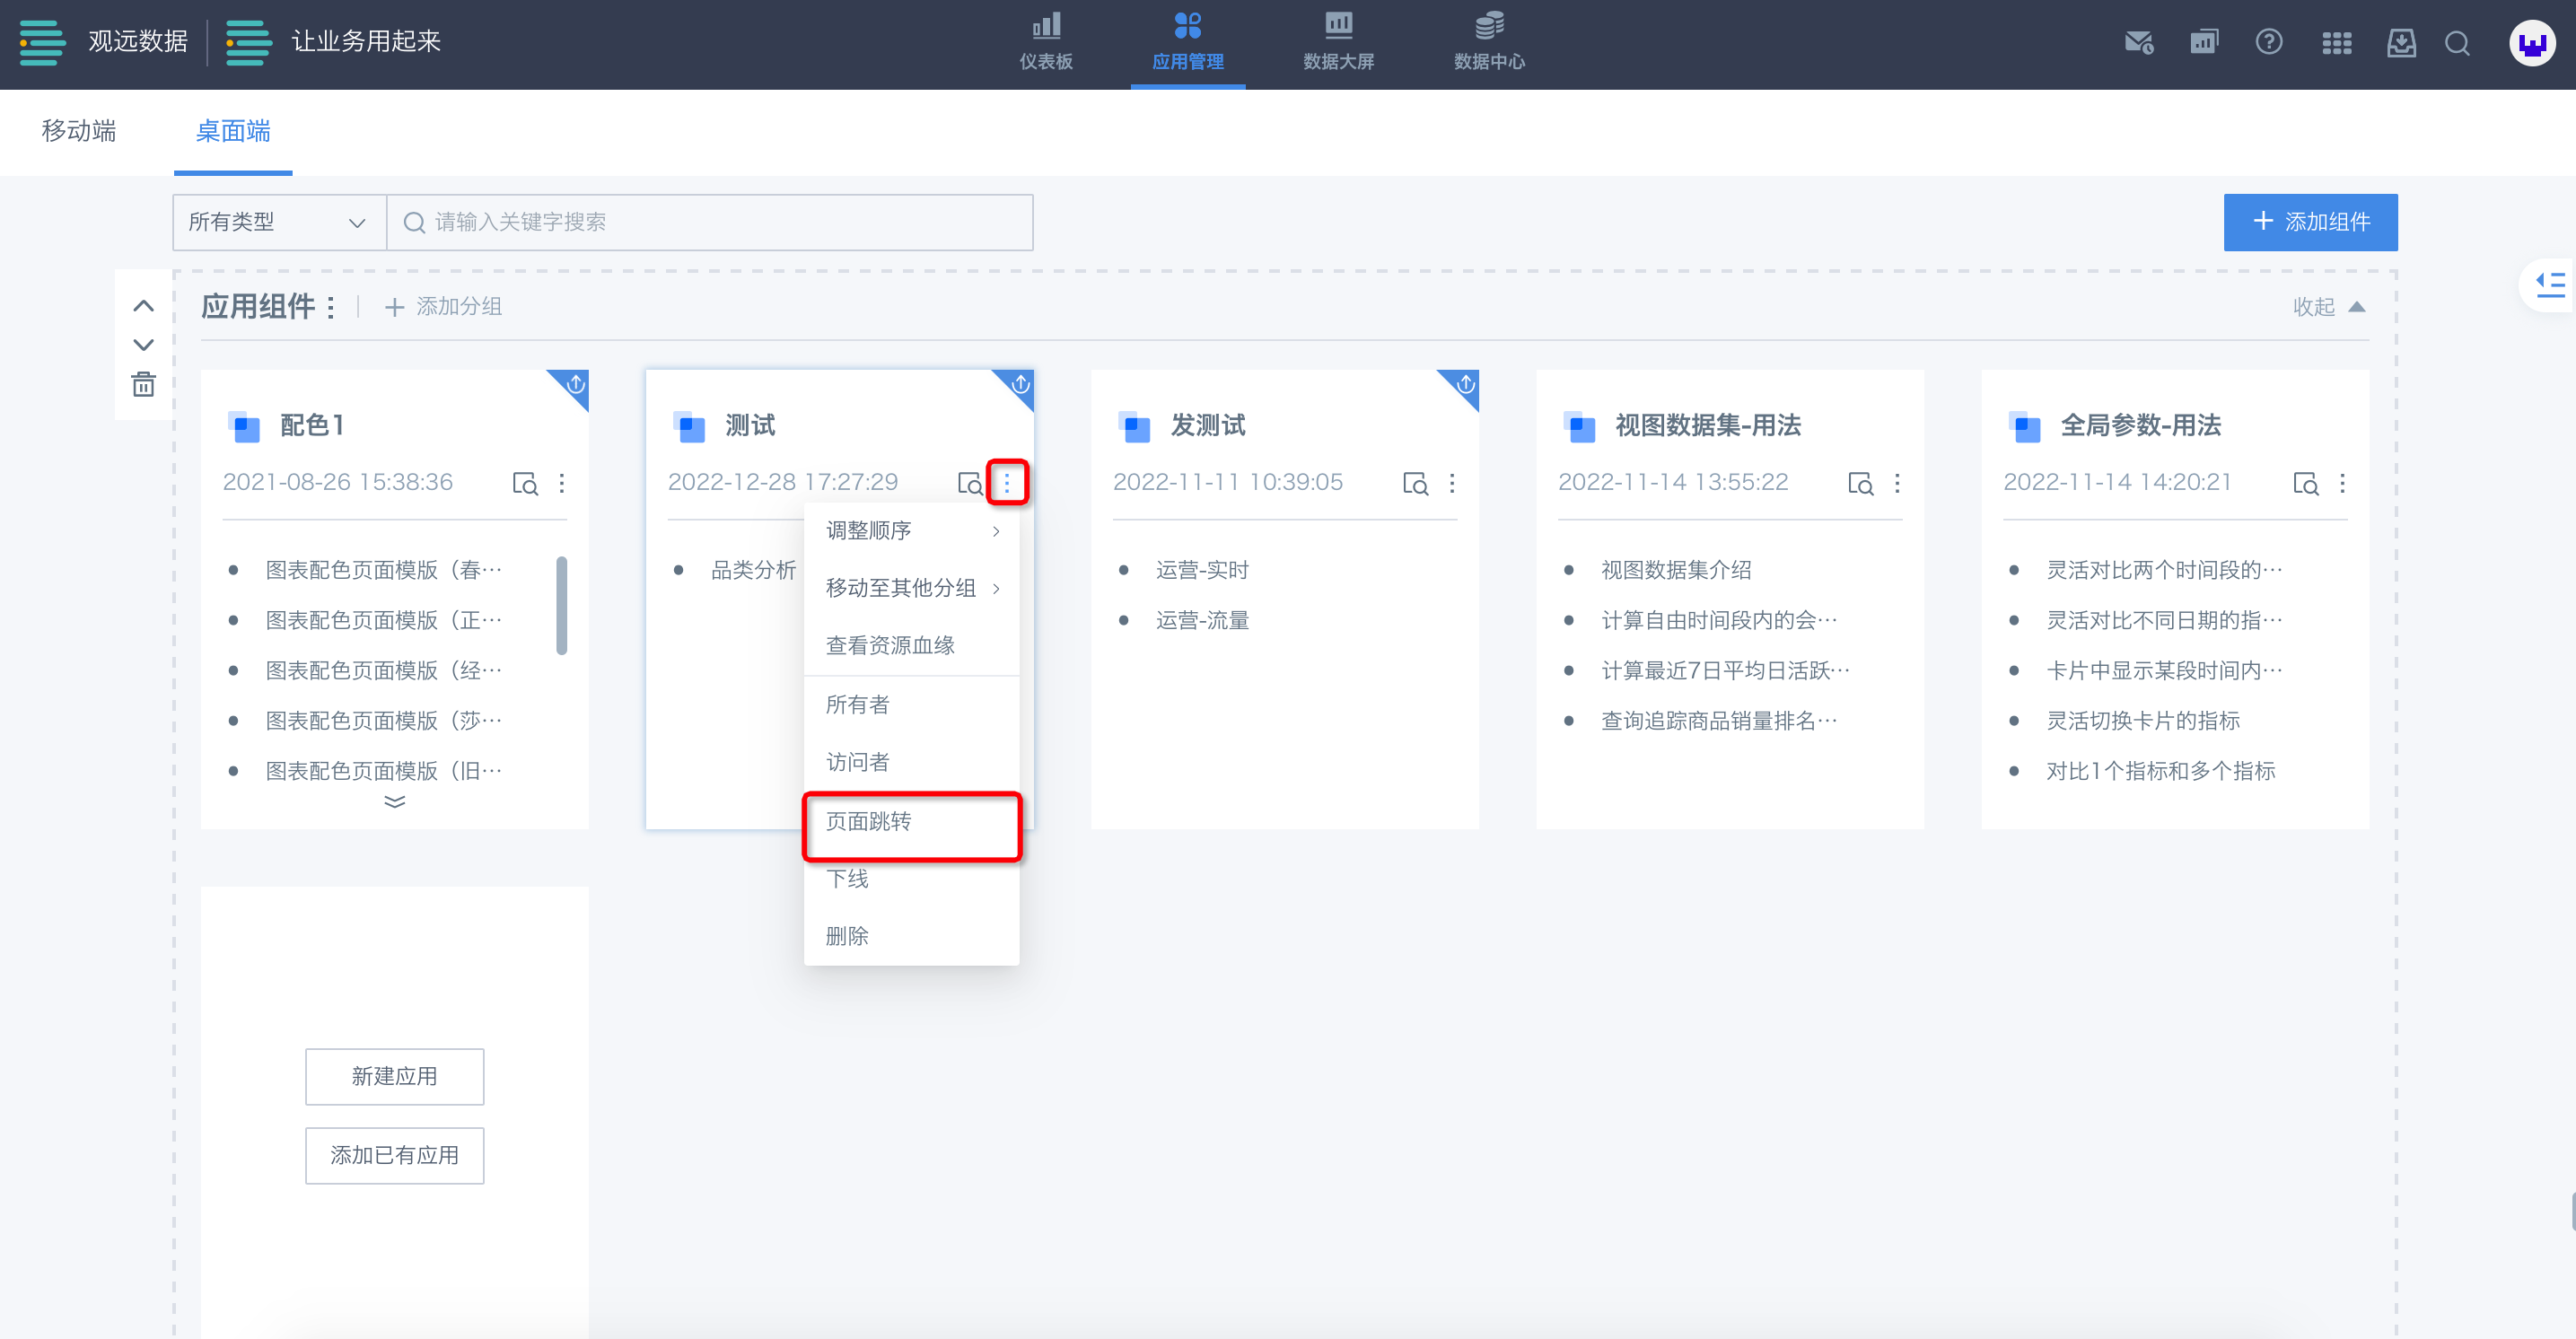Open the 灵活切换卡片的指标 page
The height and width of the screenshot is (1339, 2576).
2143,721
